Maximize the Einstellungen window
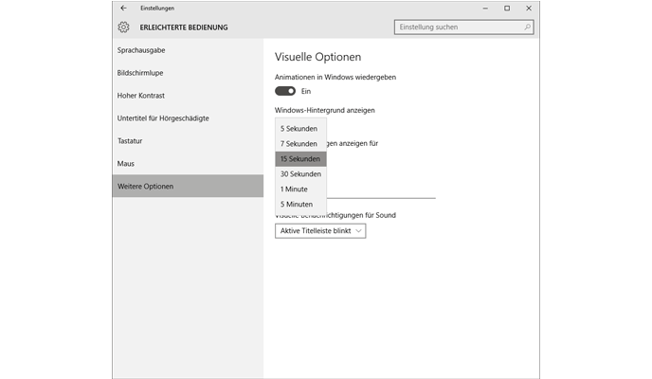The image size is (652, 379). pyautogui.click(x=507, y=8)
